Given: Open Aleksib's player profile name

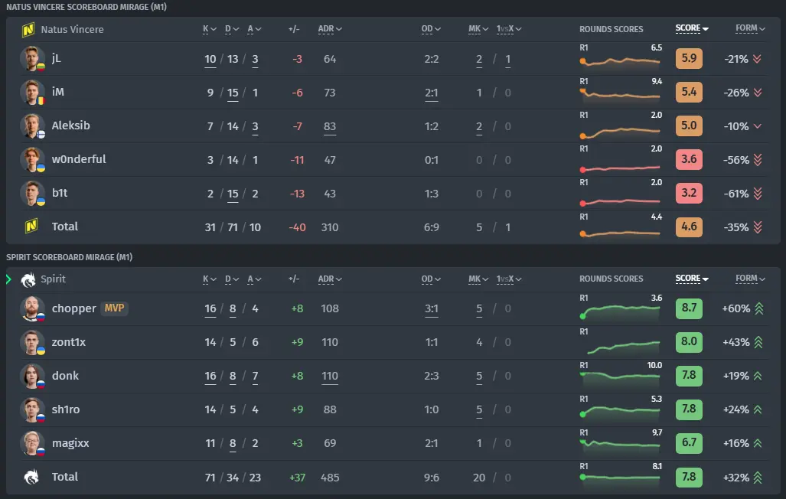Looking at the screenshot, I should point(70,126).
